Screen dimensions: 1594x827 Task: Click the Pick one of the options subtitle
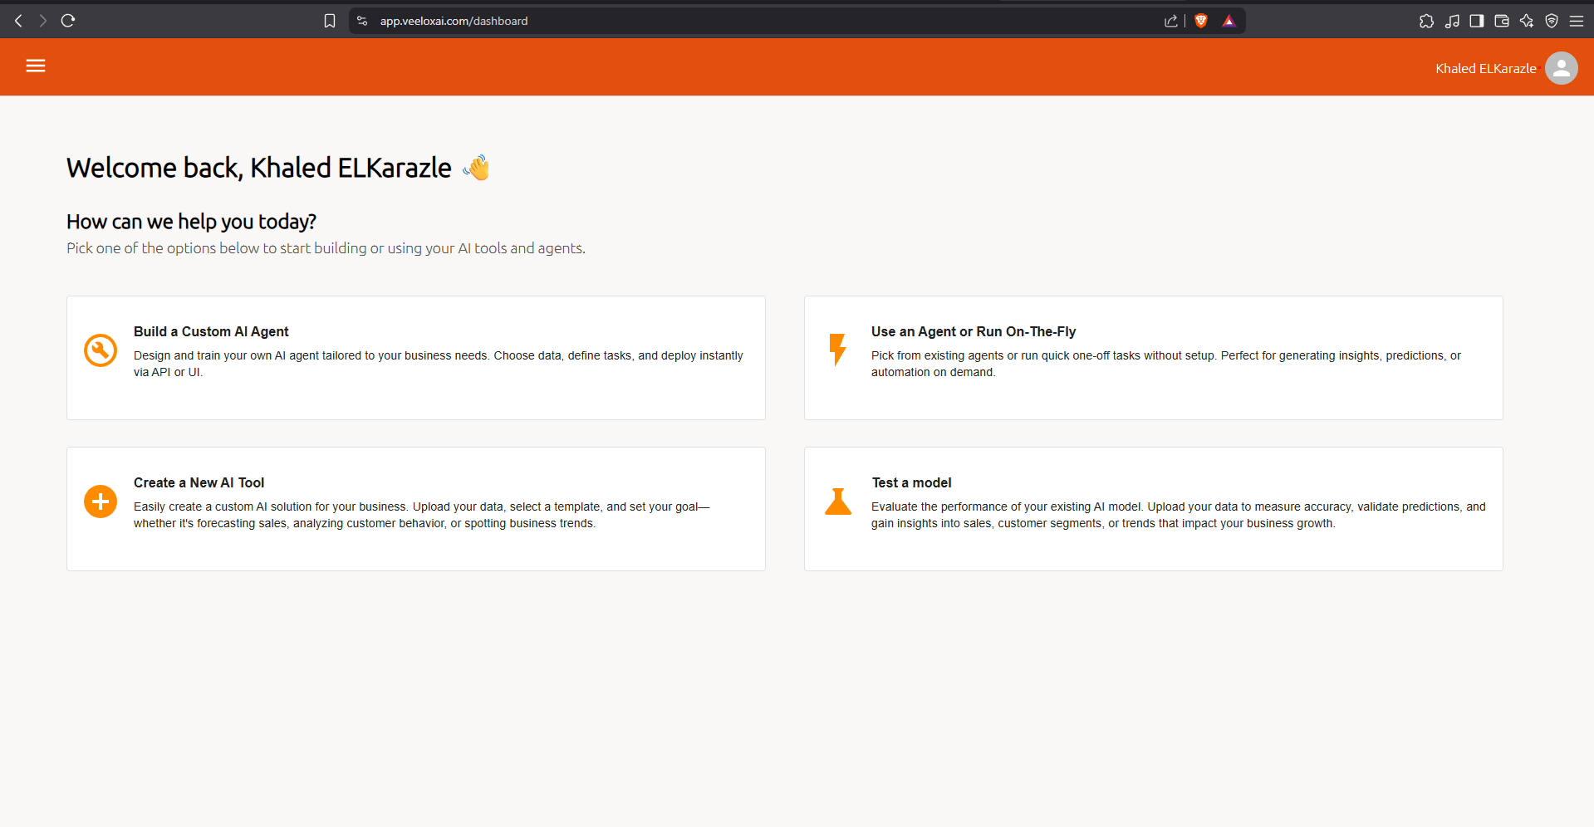tap(326, 248)
